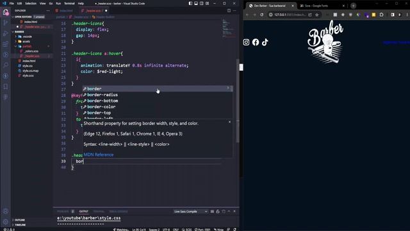Viewport: 410px width, 231px height.
Task: Click the Split Editor icon in VS Code
Action: pos(229,10)
